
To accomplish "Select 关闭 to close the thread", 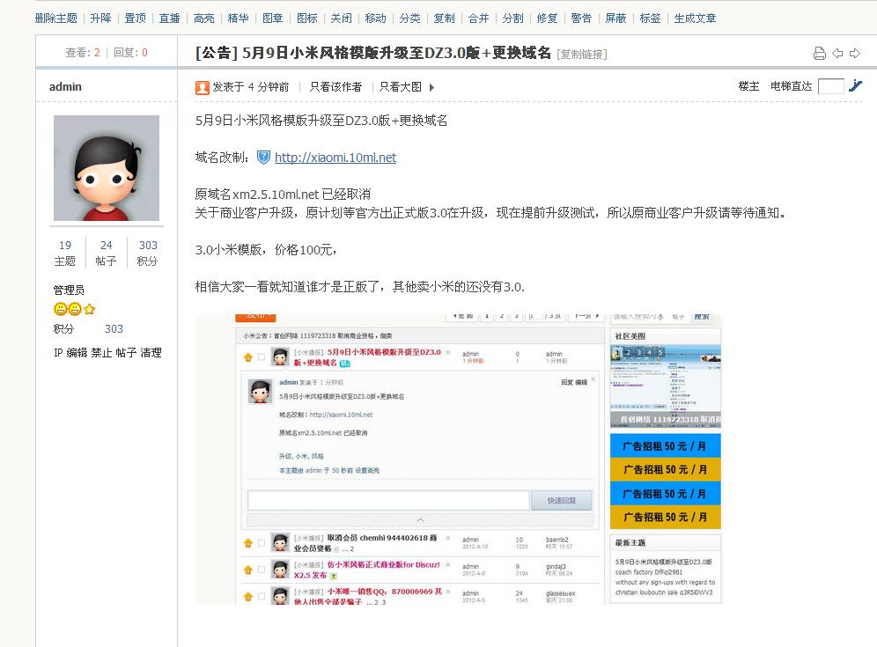I will coord(341,18).
